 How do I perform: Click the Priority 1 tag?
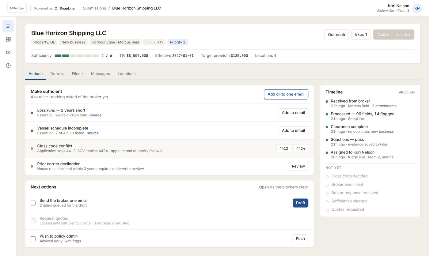pyautogui.click(x=177, y=42)
